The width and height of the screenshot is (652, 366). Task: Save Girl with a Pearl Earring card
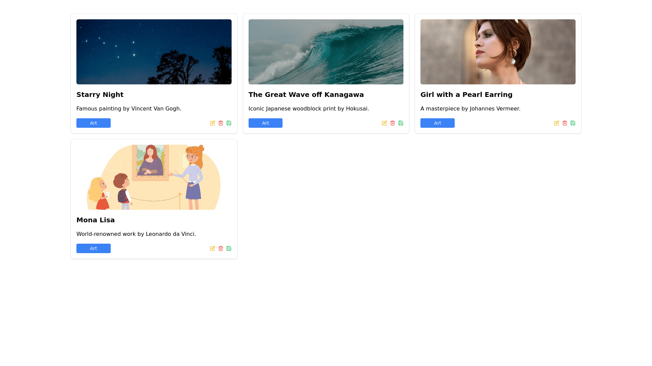tap(573, 123)
